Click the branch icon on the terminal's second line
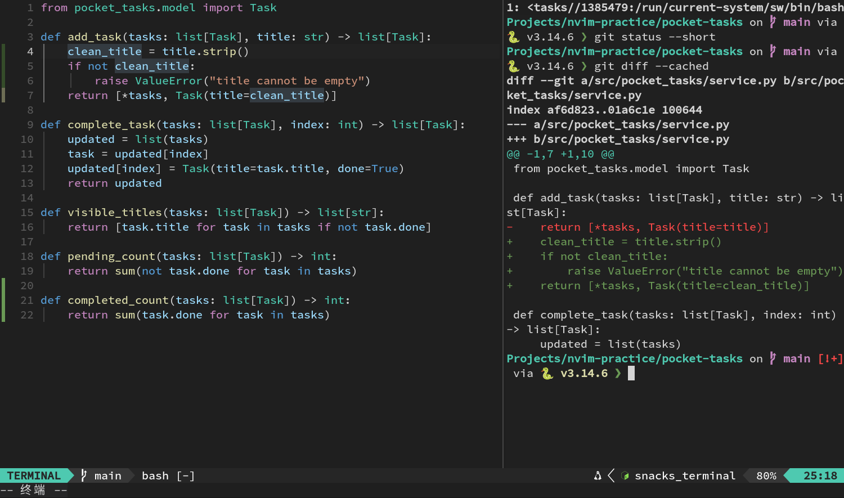Image resolution: width=844 pixels, height=498 pixels. [773, 23]
